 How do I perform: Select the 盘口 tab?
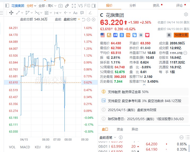click(105, 129)
